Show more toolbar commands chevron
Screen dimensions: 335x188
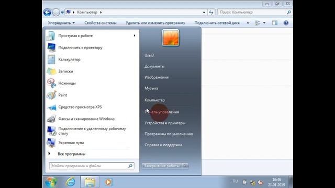(248, 22)
